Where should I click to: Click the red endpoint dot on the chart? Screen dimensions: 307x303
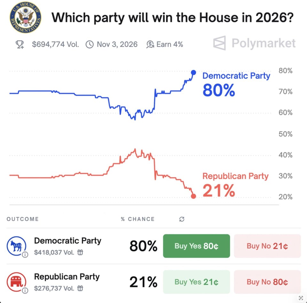(x=193, y=196)
